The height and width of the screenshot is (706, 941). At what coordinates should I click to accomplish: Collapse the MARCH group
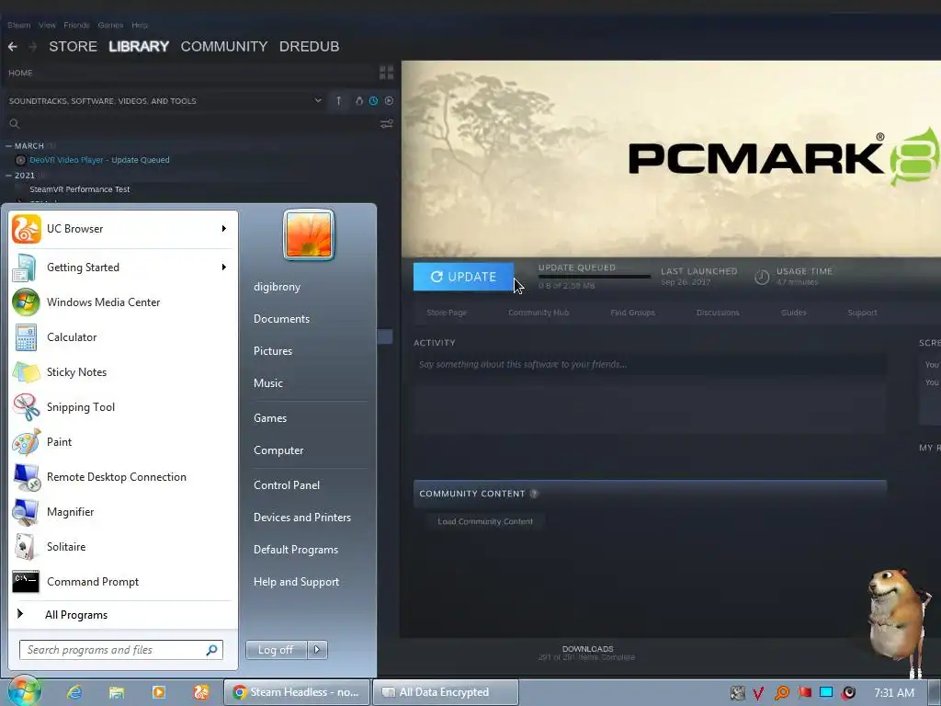click(9, 146)
